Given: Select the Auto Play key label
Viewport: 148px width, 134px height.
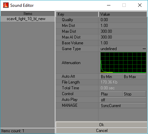Looking at the screenshot, I should (70, 100).
